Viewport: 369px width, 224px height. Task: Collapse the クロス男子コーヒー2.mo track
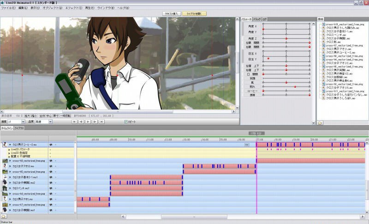10,145
